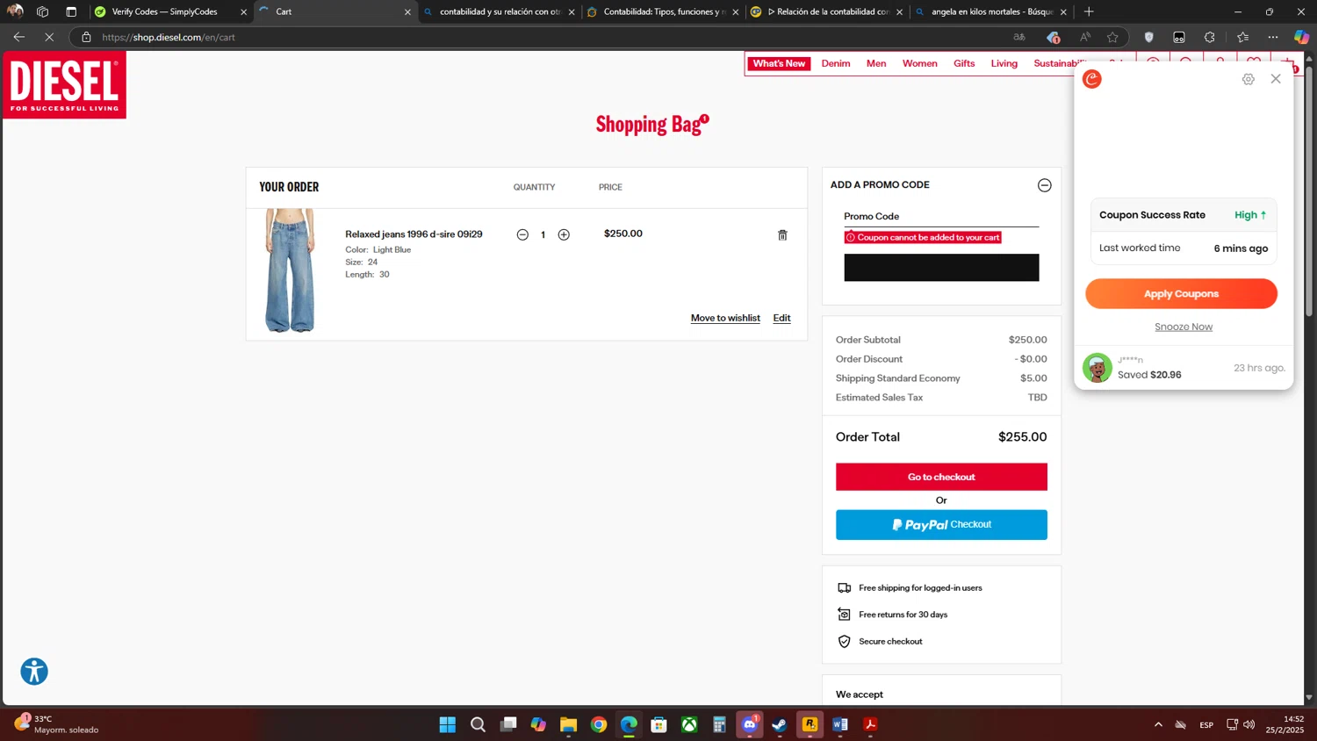
Task: Close the coupon extension popup
Action: coord(1276,79)
